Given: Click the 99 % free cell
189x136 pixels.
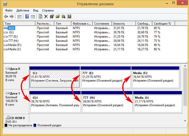Looking at the screenshot, I should coord(157,45).
